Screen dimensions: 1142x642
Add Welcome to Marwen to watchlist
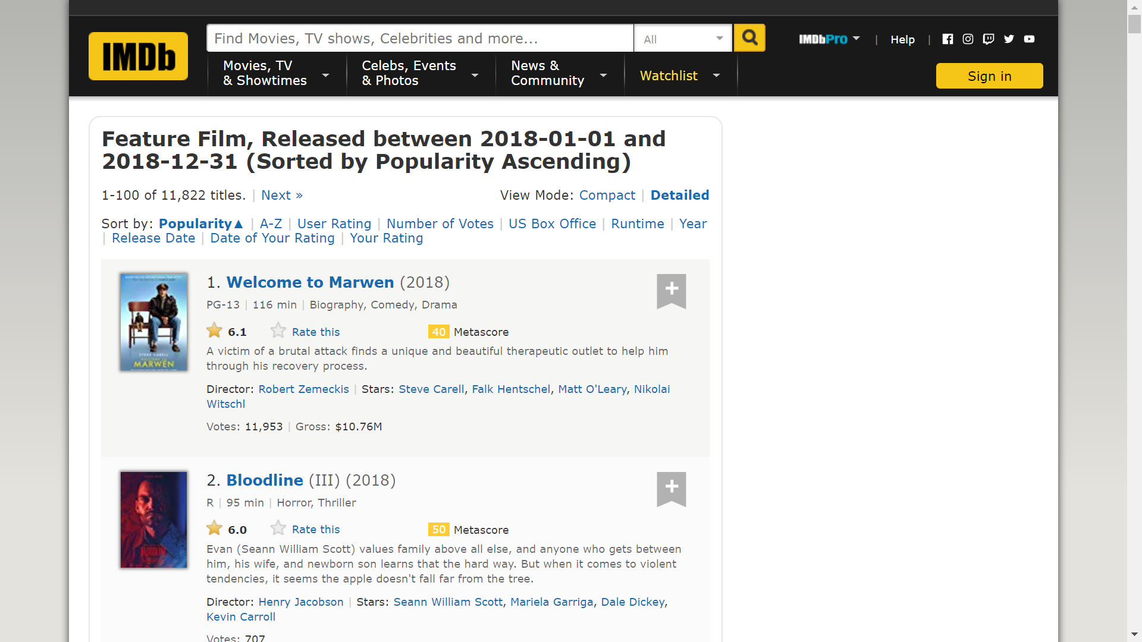pos(671,290)
